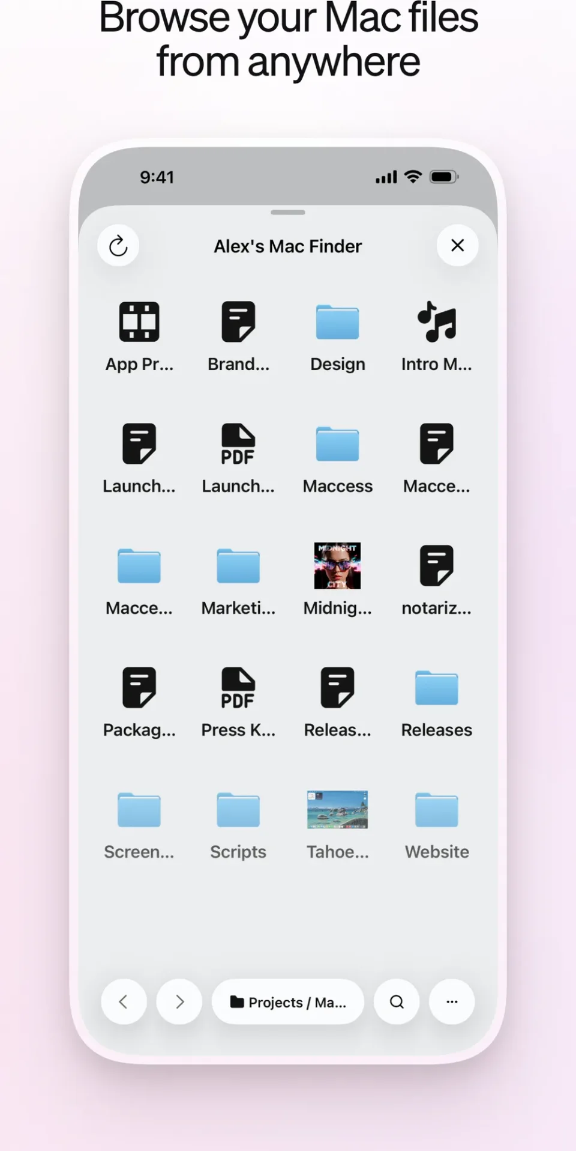Select the 'App Pr...' file name label
This screenshot has height=1151, width=576.
click(139, 364)
